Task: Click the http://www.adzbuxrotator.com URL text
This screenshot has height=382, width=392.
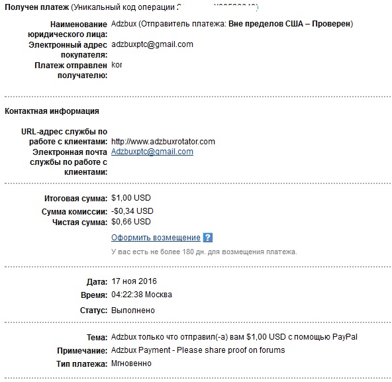Action: (163, 142)
